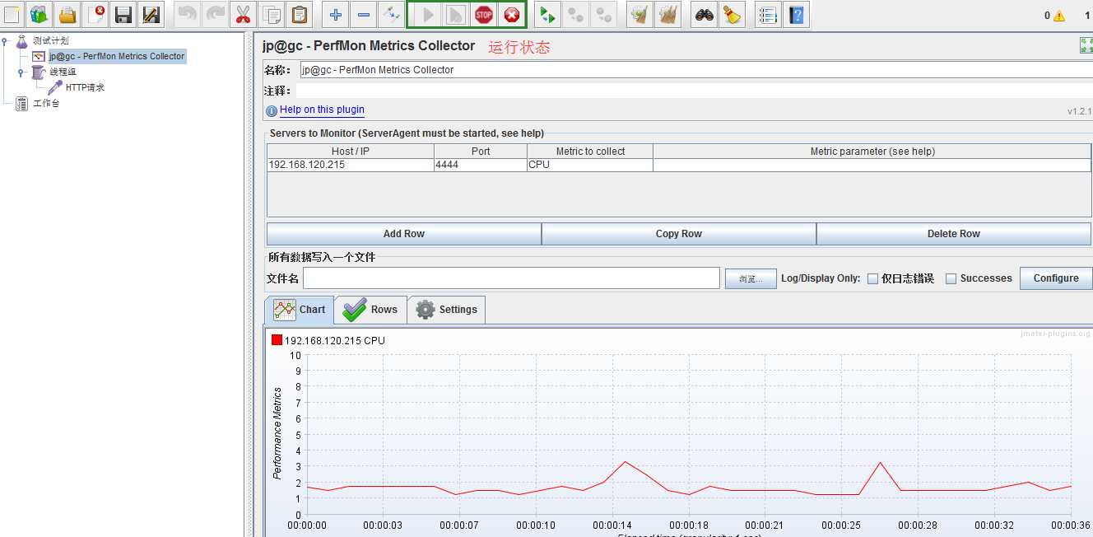Shut down the test with the red X
This screenshot has height=537, width=1093.
point(512,14)
